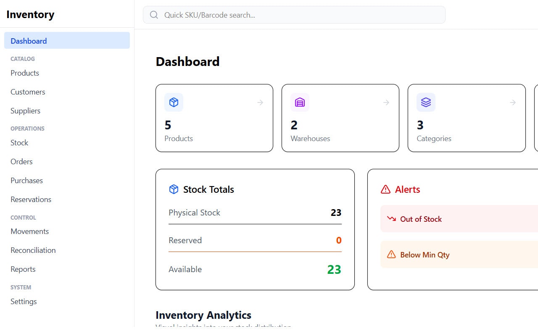Open the Orders section

67,162
